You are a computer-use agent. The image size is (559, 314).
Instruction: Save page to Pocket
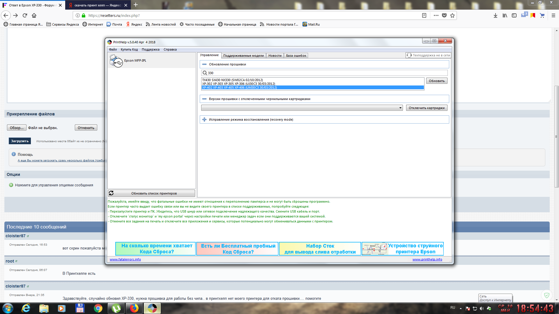[x=444, y=15]
